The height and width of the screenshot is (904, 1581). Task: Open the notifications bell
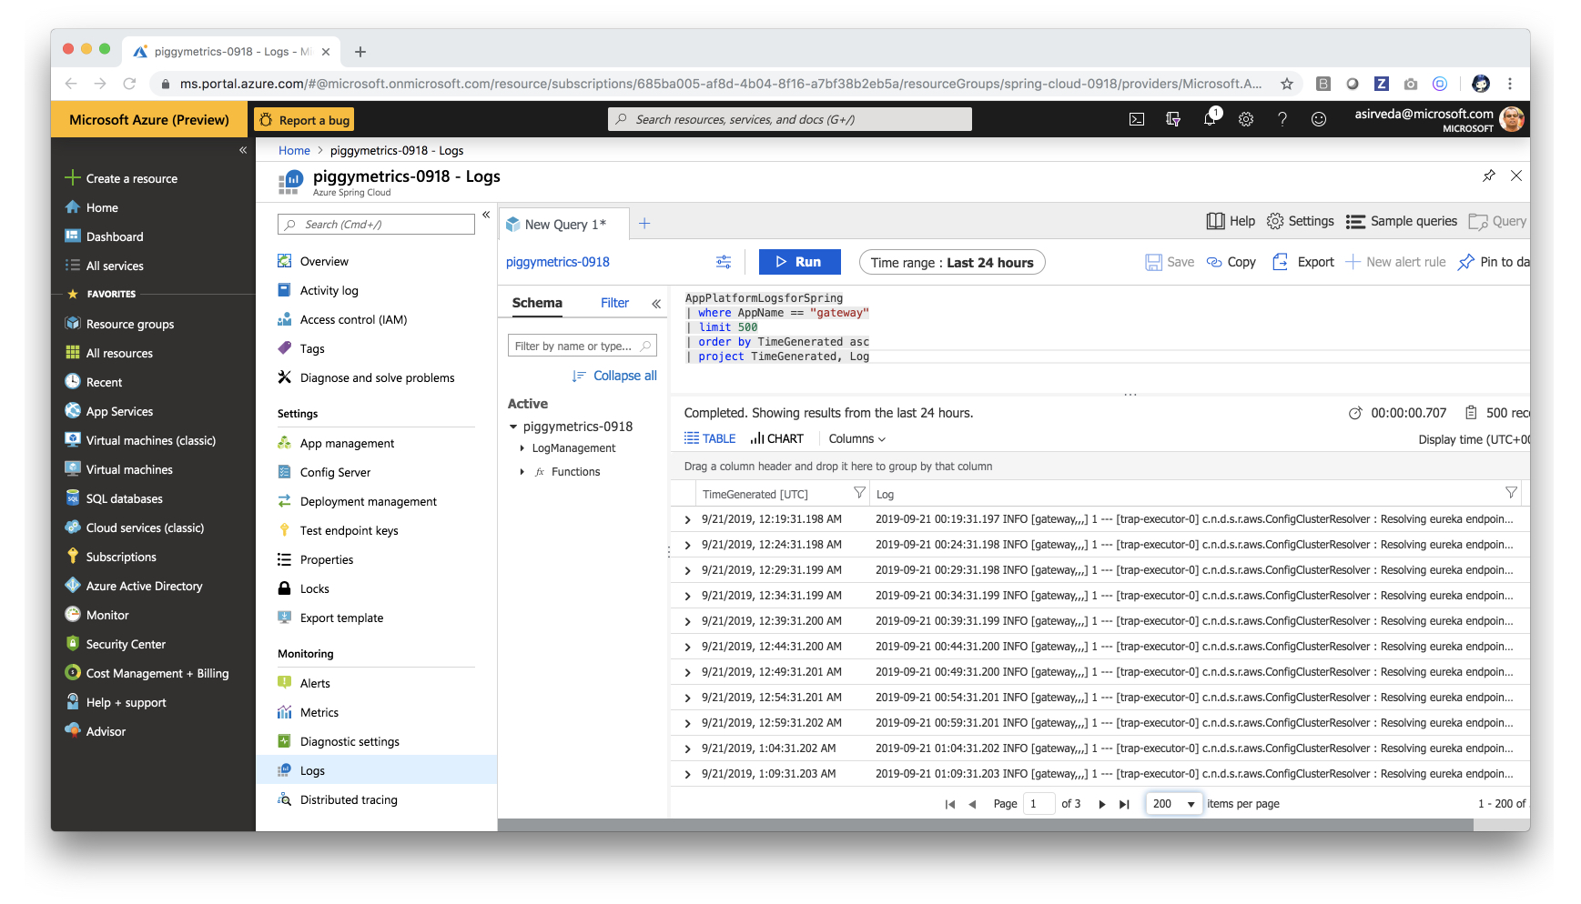tap(1210, 119)
